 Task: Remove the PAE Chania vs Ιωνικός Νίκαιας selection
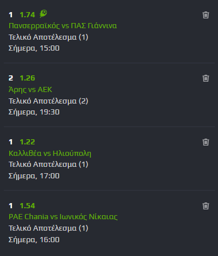click(x=205, y=206)
